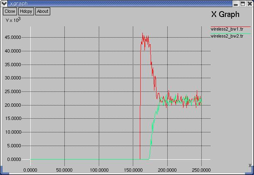Screen dimensions: 254x175
Task: Click the Close button in xgraph
Action: (10, 11)
